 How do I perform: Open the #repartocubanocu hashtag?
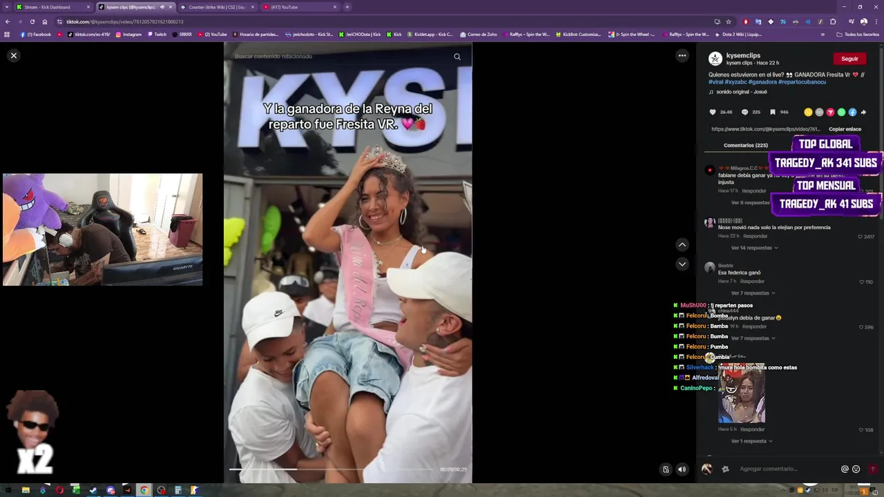pos(802,82)
